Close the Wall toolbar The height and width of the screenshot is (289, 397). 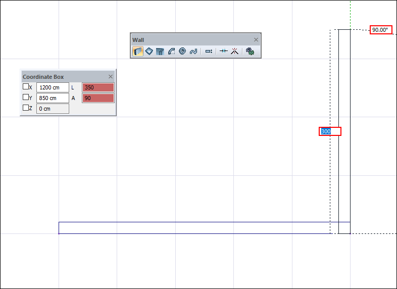(256, 39)
